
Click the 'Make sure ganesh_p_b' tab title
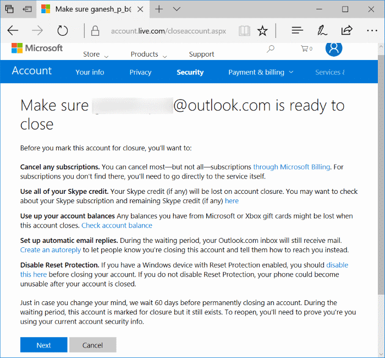pos(93,9)
